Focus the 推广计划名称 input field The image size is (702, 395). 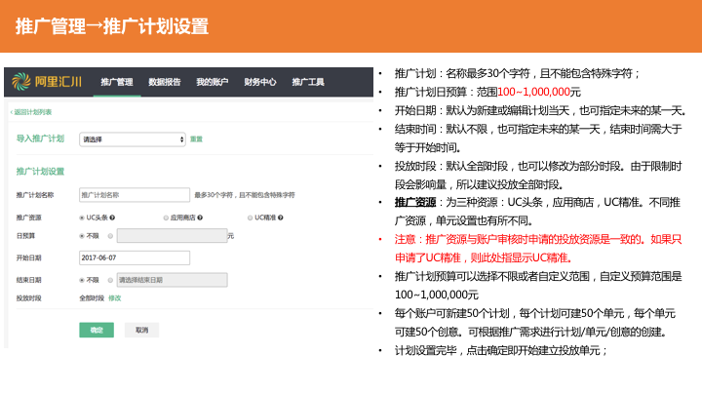coord(135,195)
